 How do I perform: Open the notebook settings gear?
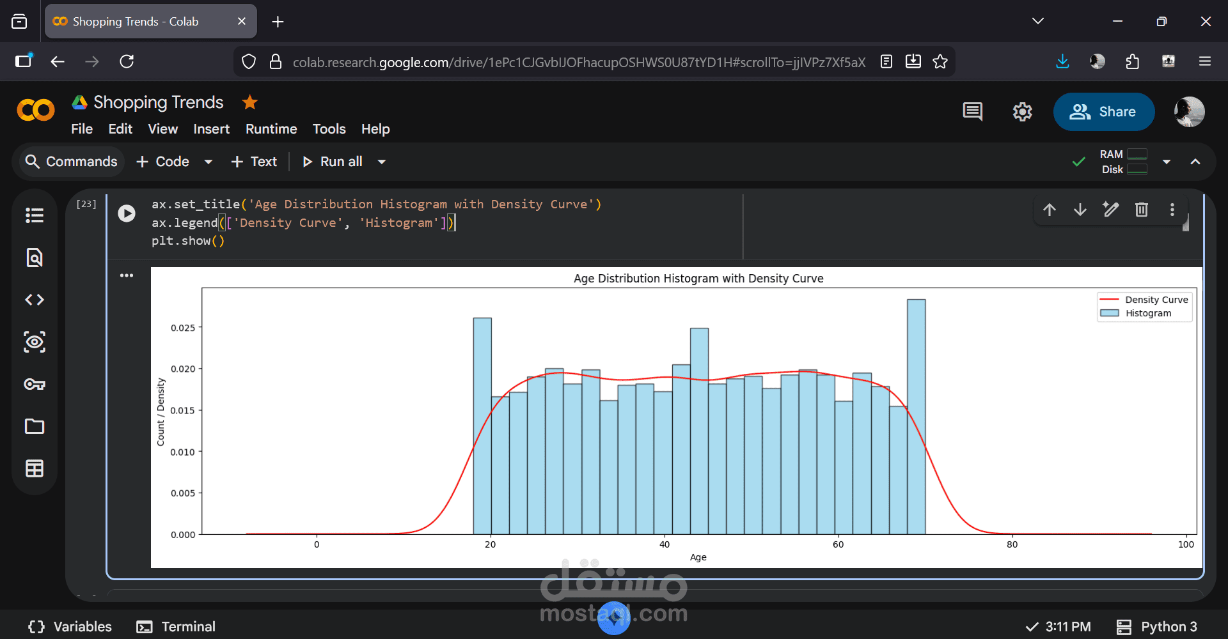click(1022, 112)
